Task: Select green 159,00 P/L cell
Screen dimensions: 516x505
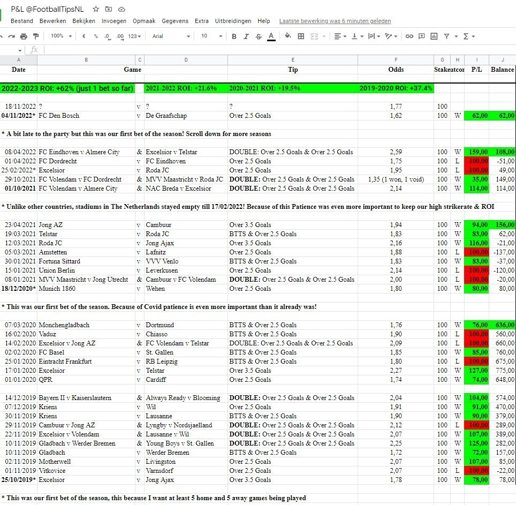Action: pyautogui.click(x=476, y=152)
